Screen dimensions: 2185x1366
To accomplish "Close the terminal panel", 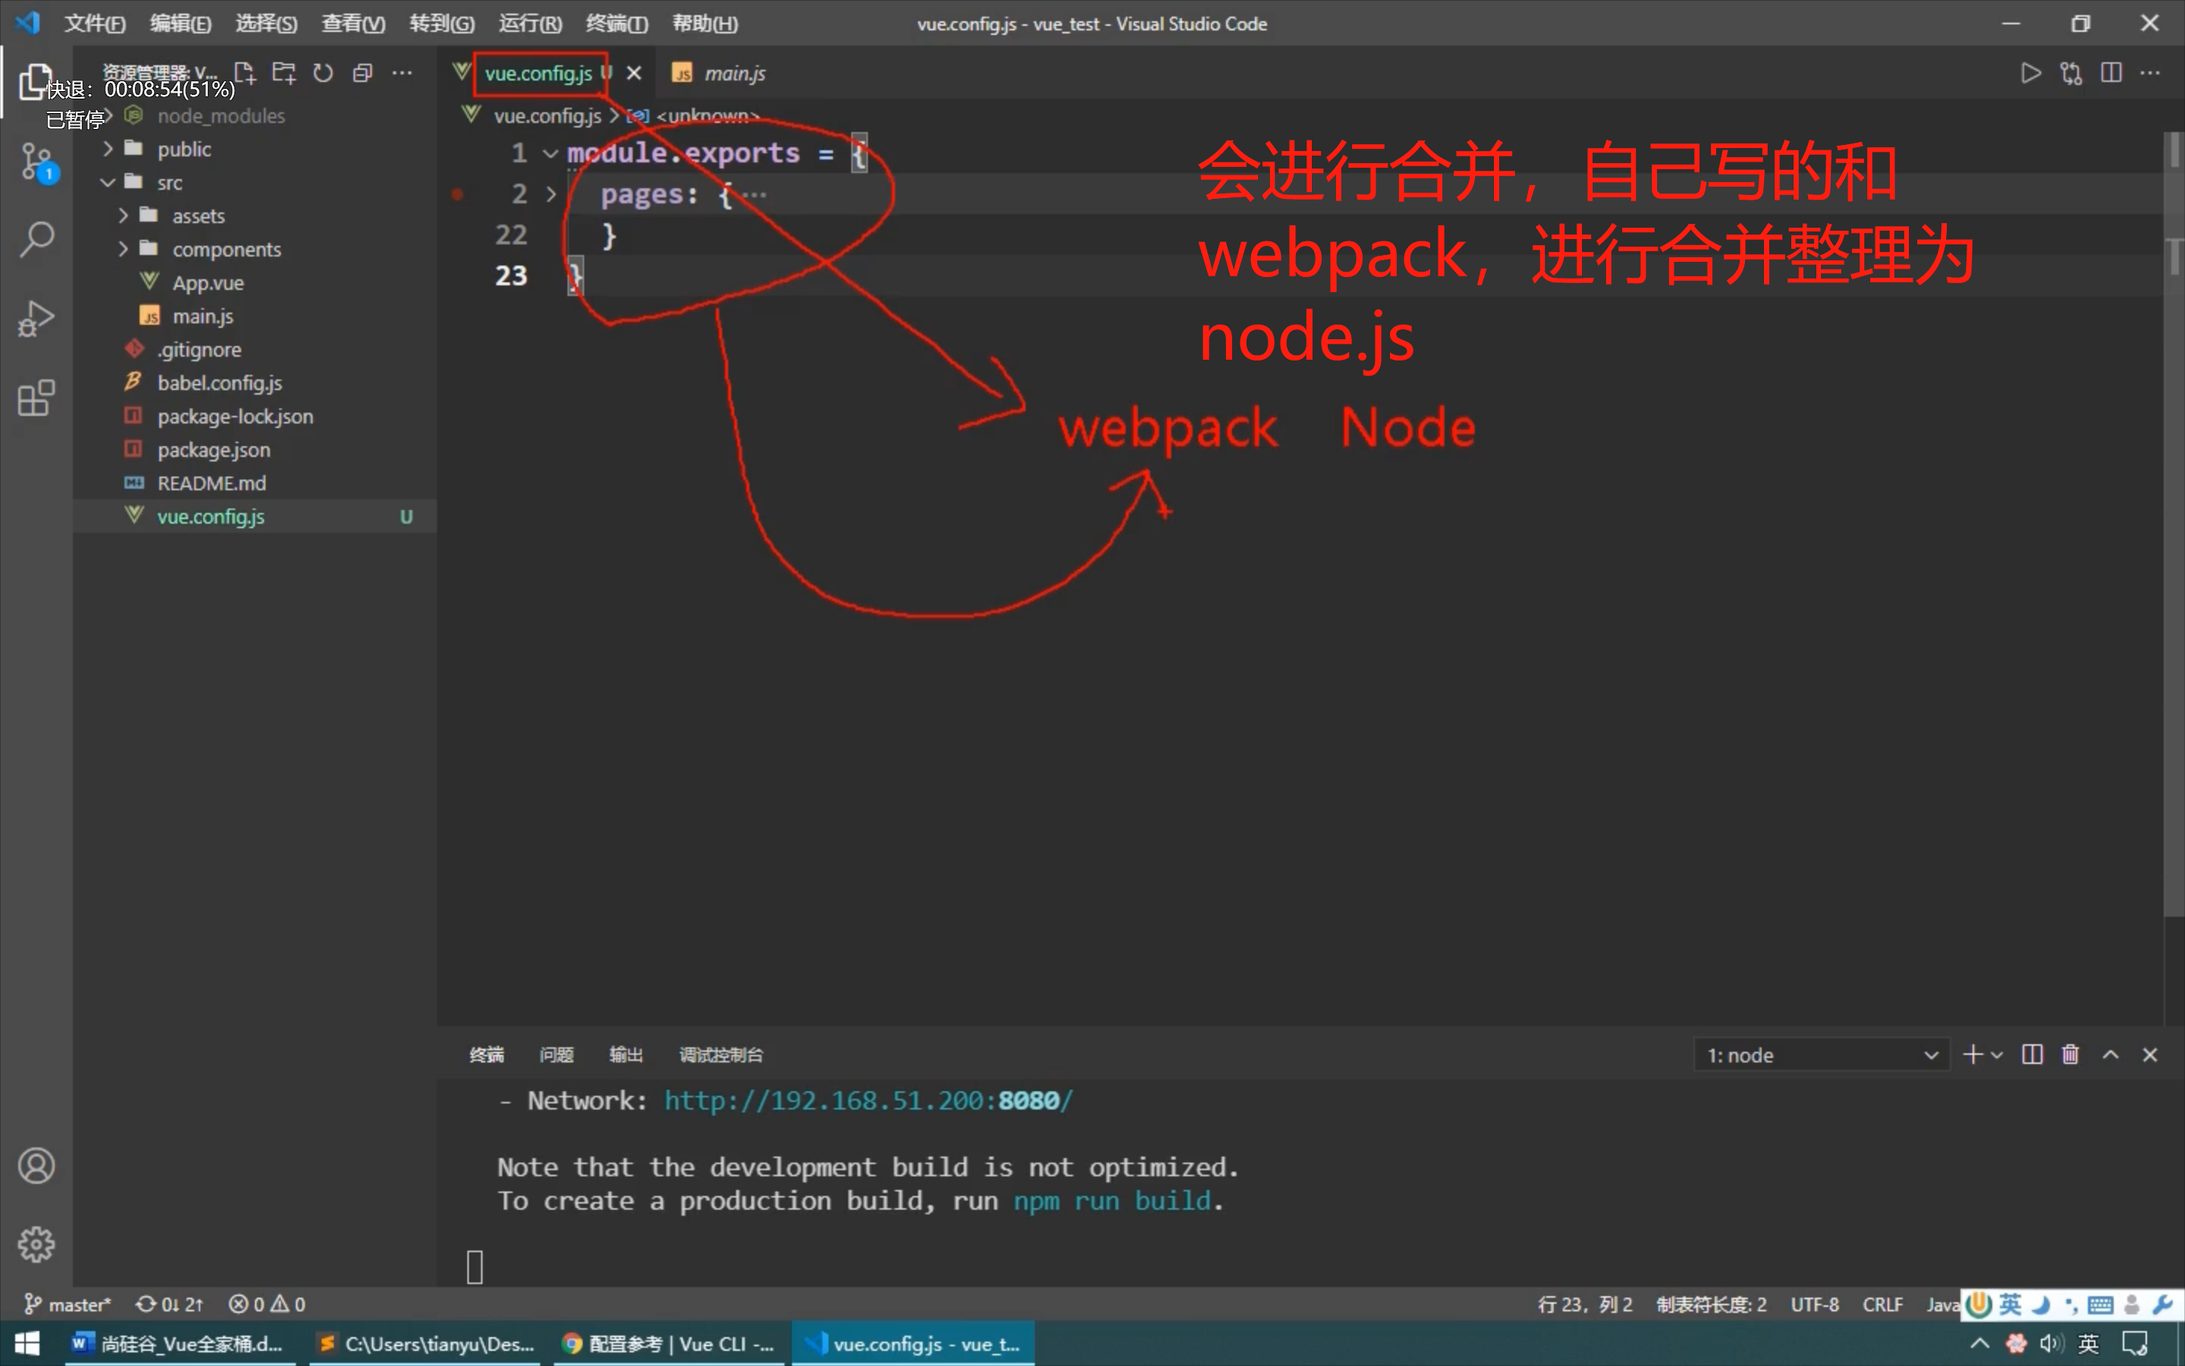I will 2150,1054.
